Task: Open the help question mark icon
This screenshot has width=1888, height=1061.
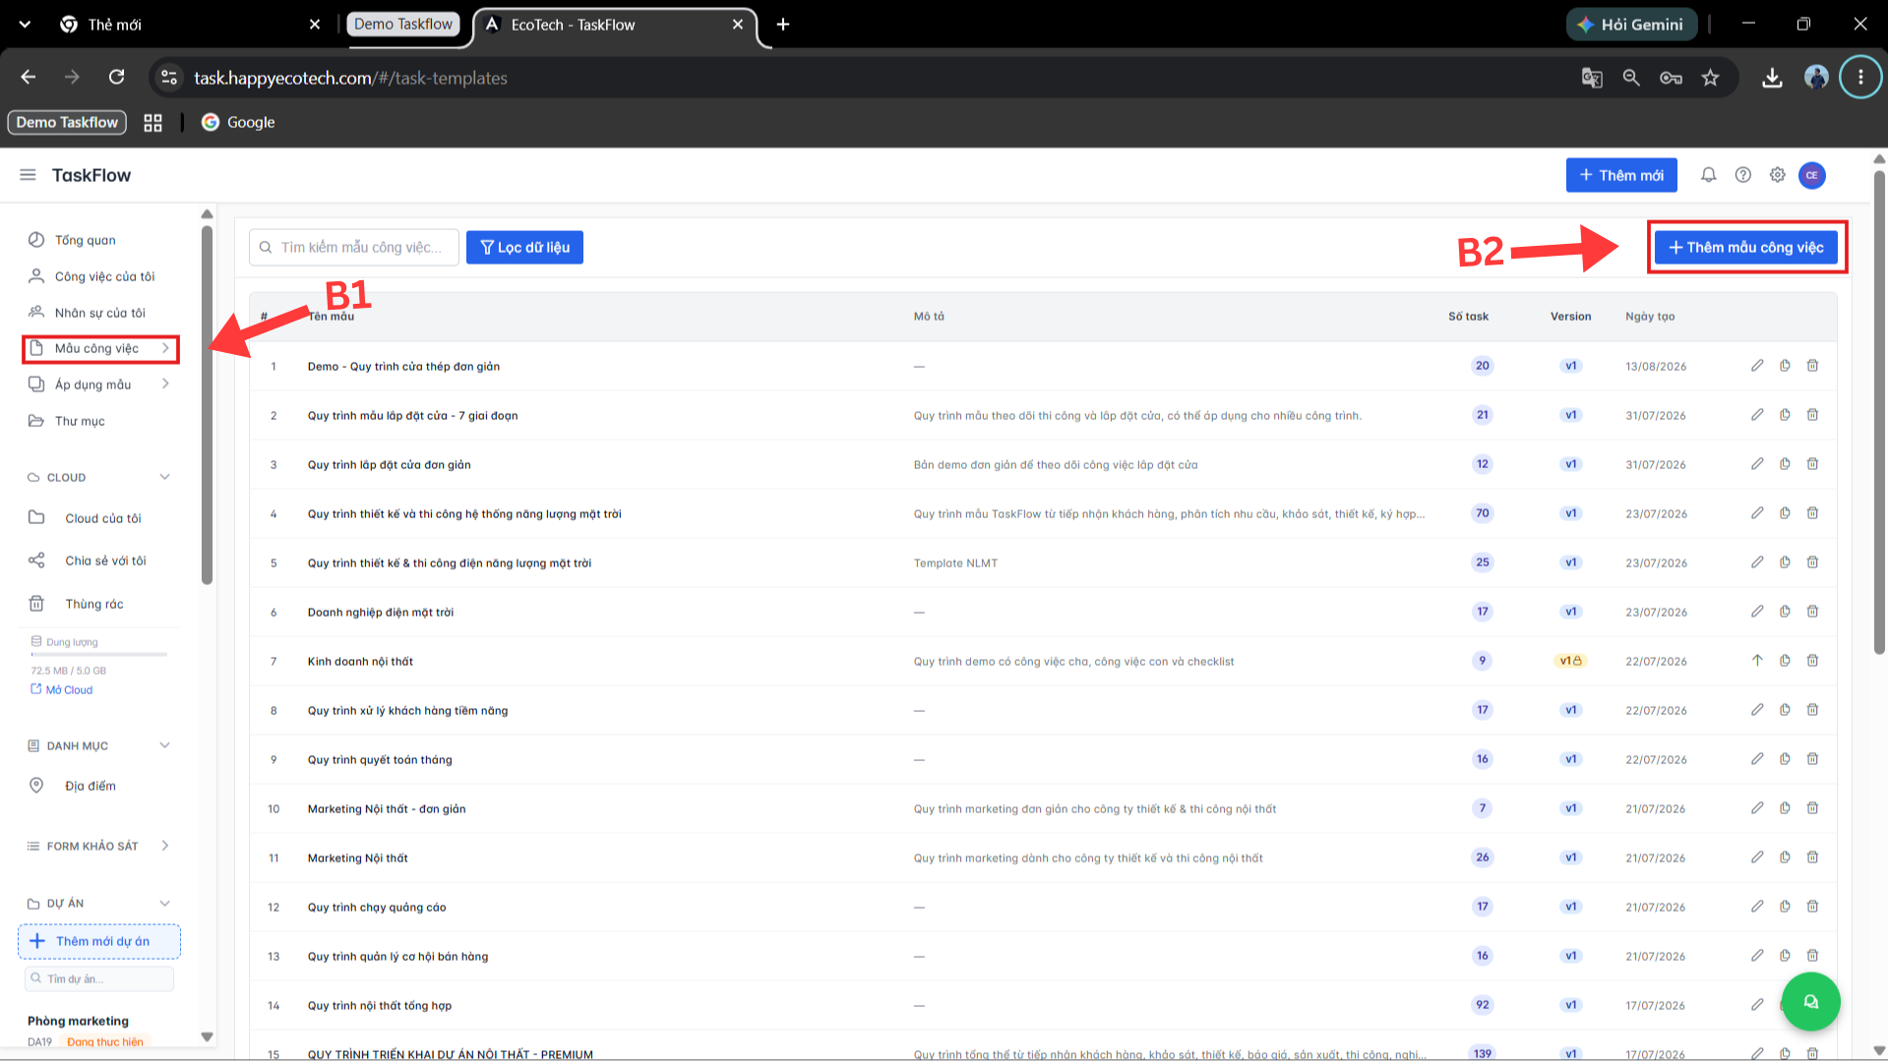Action: 1743,175
